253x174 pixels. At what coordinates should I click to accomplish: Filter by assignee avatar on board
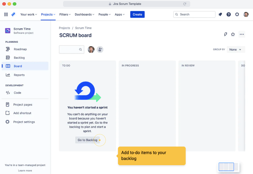[91, 50]
